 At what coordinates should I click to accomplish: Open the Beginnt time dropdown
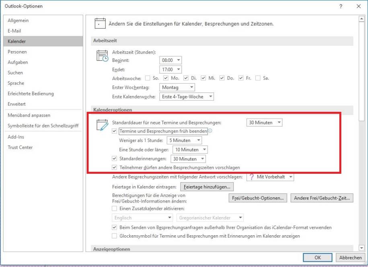(171, 60)
